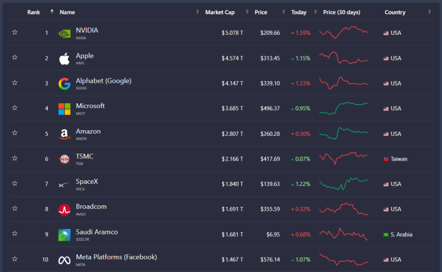The height and width of the screenshot is (272, 442).
Task: Click the USA flag in NVIDIA row
Action: coord(386,33)
